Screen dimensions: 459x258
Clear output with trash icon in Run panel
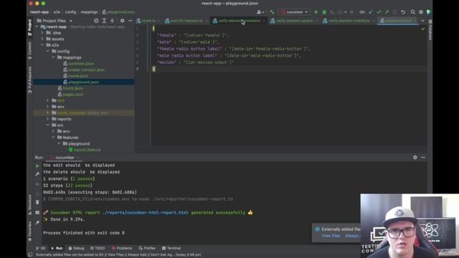click(37, 202)
